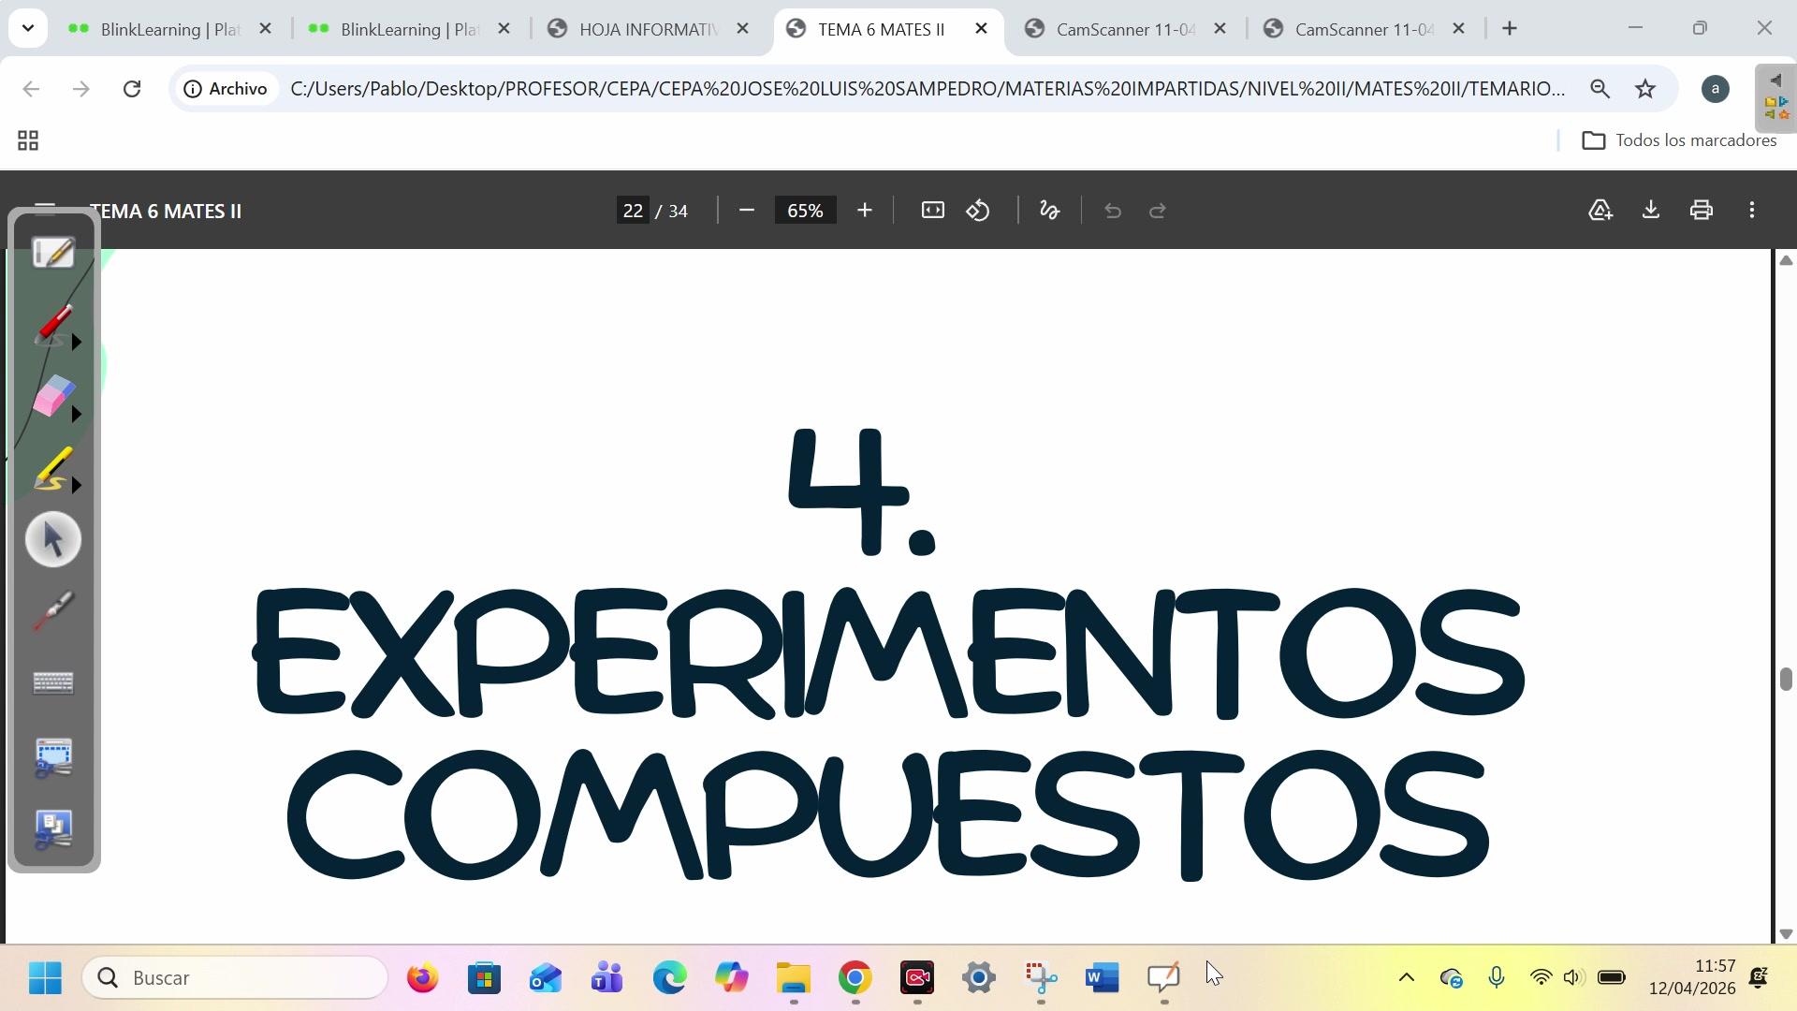Viewport: 1797px width, 1011px height.
Task: Download the PDF document
Action: [1651, 211]
